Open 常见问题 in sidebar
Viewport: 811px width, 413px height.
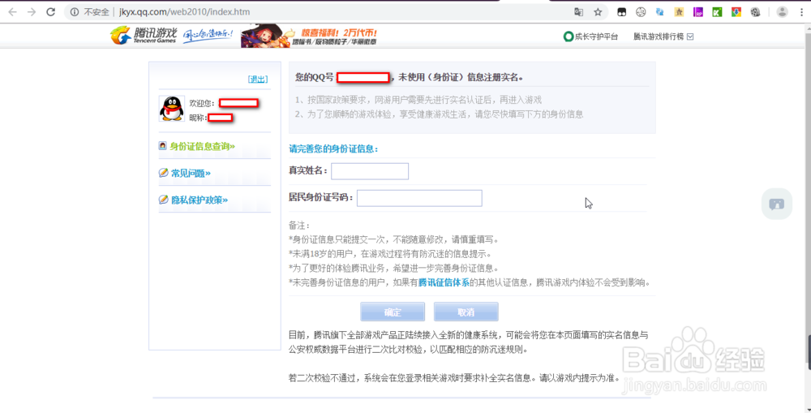[x=191, y=174]
